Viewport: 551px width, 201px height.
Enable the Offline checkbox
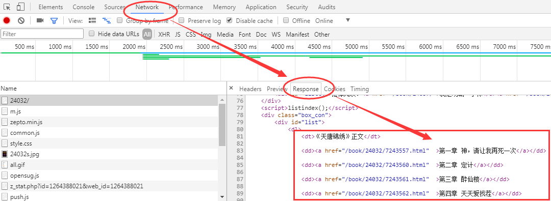[x=286, y=20]
